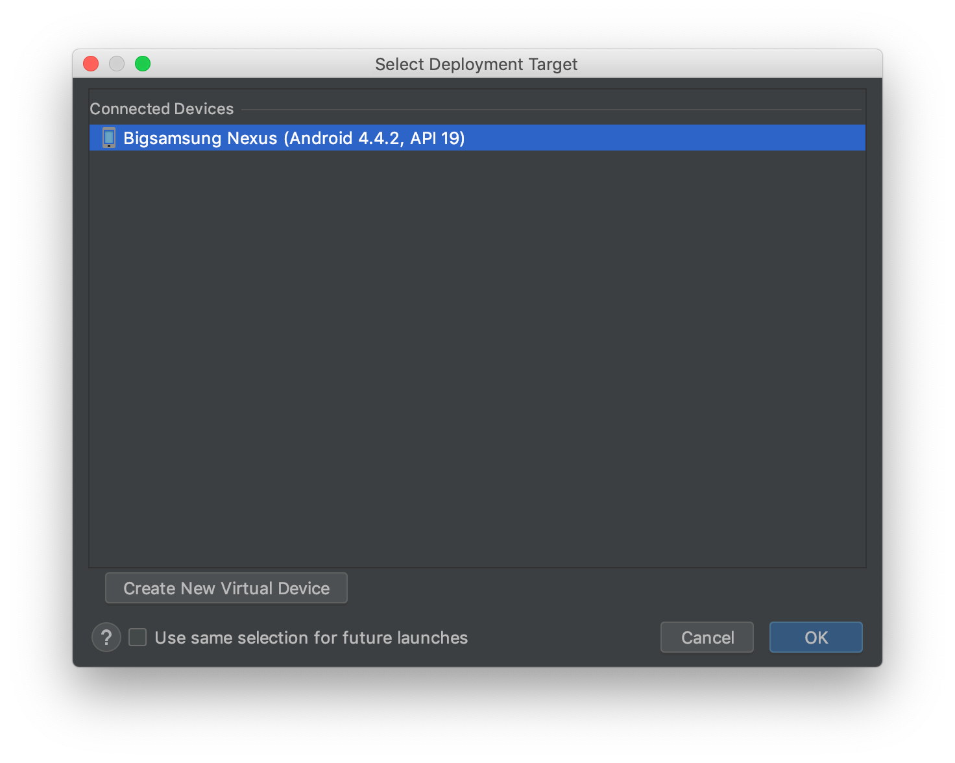Image resolution: width=955 pixels, height=763 pixels.
Task: Click the Select Deployment Target title bar
Action: click(x=476, y=64)
